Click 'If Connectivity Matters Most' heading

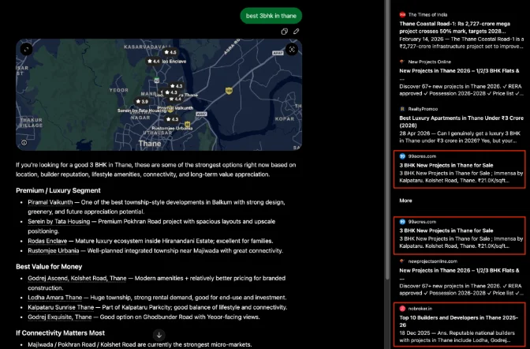coord(60,333)
